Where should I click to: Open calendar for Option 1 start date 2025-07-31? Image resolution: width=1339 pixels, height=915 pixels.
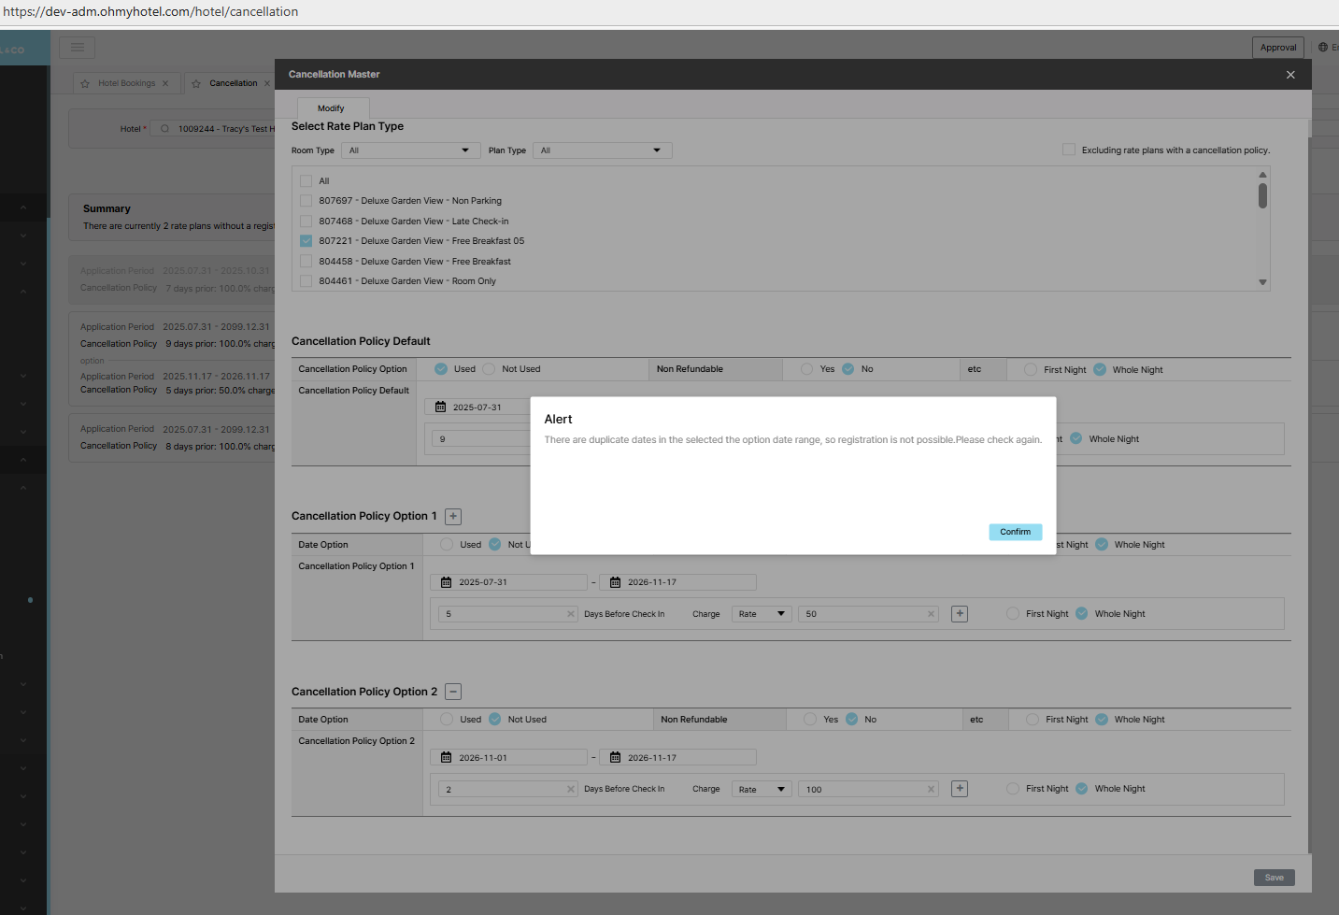447,582
